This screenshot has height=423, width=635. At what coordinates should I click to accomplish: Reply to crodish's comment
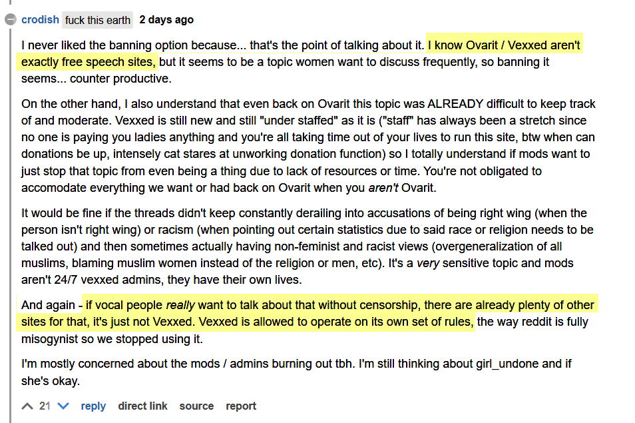[x=93, y=406]
